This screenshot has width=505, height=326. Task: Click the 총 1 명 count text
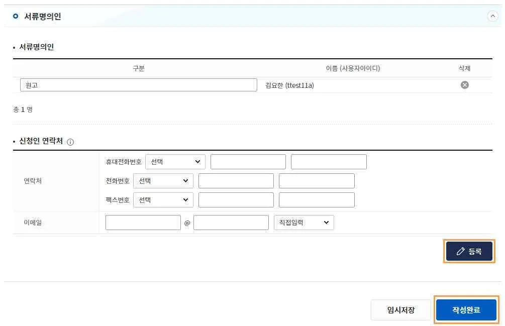[23, 110]
